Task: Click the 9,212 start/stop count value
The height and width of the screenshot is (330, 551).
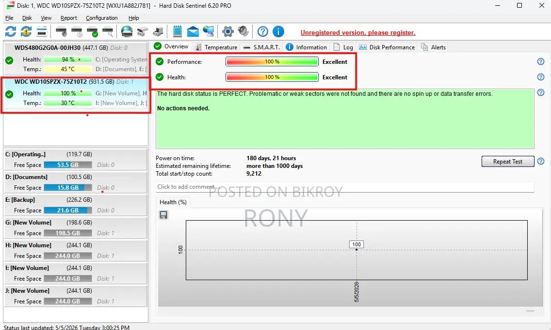Action: point(254,174)
